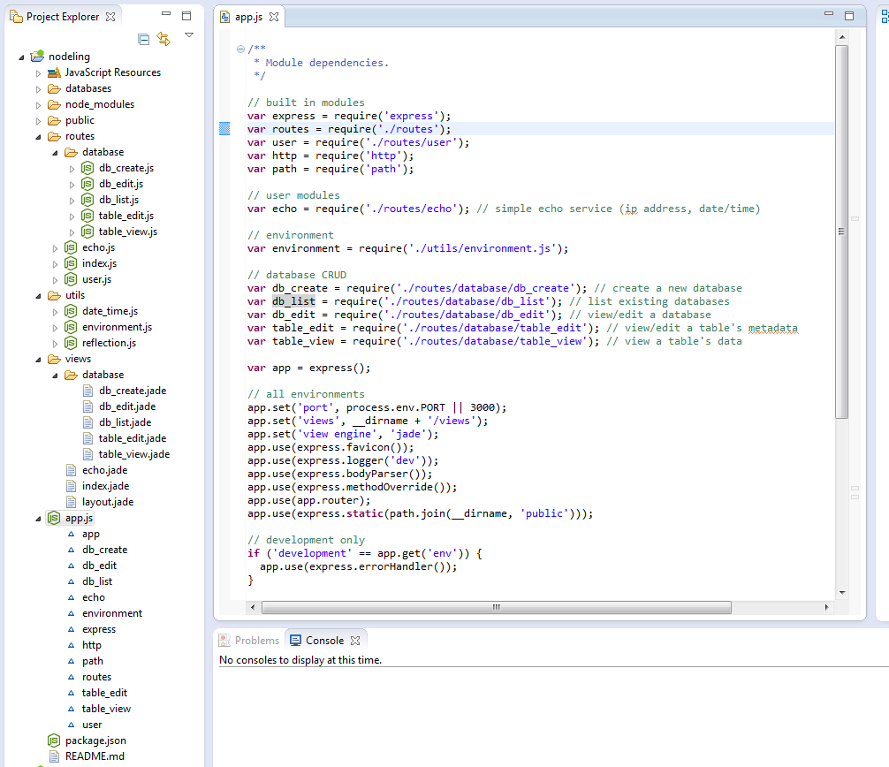This screenshot has height=767, width=889.
Task: Select db_edit.jade in the tree
Action: 127,406
